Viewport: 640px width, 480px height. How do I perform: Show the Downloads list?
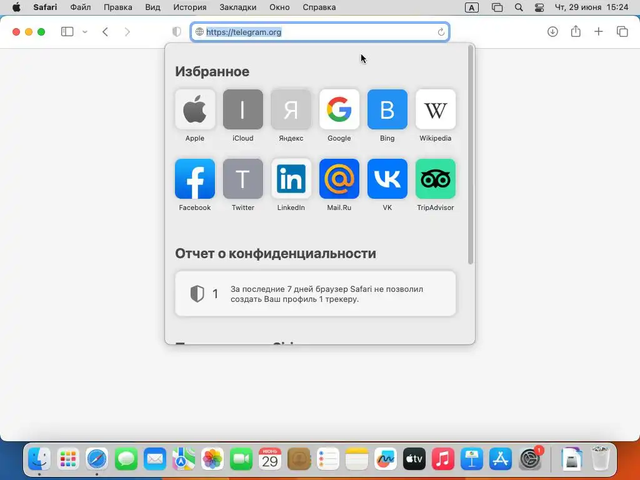[x=552, y=31]
